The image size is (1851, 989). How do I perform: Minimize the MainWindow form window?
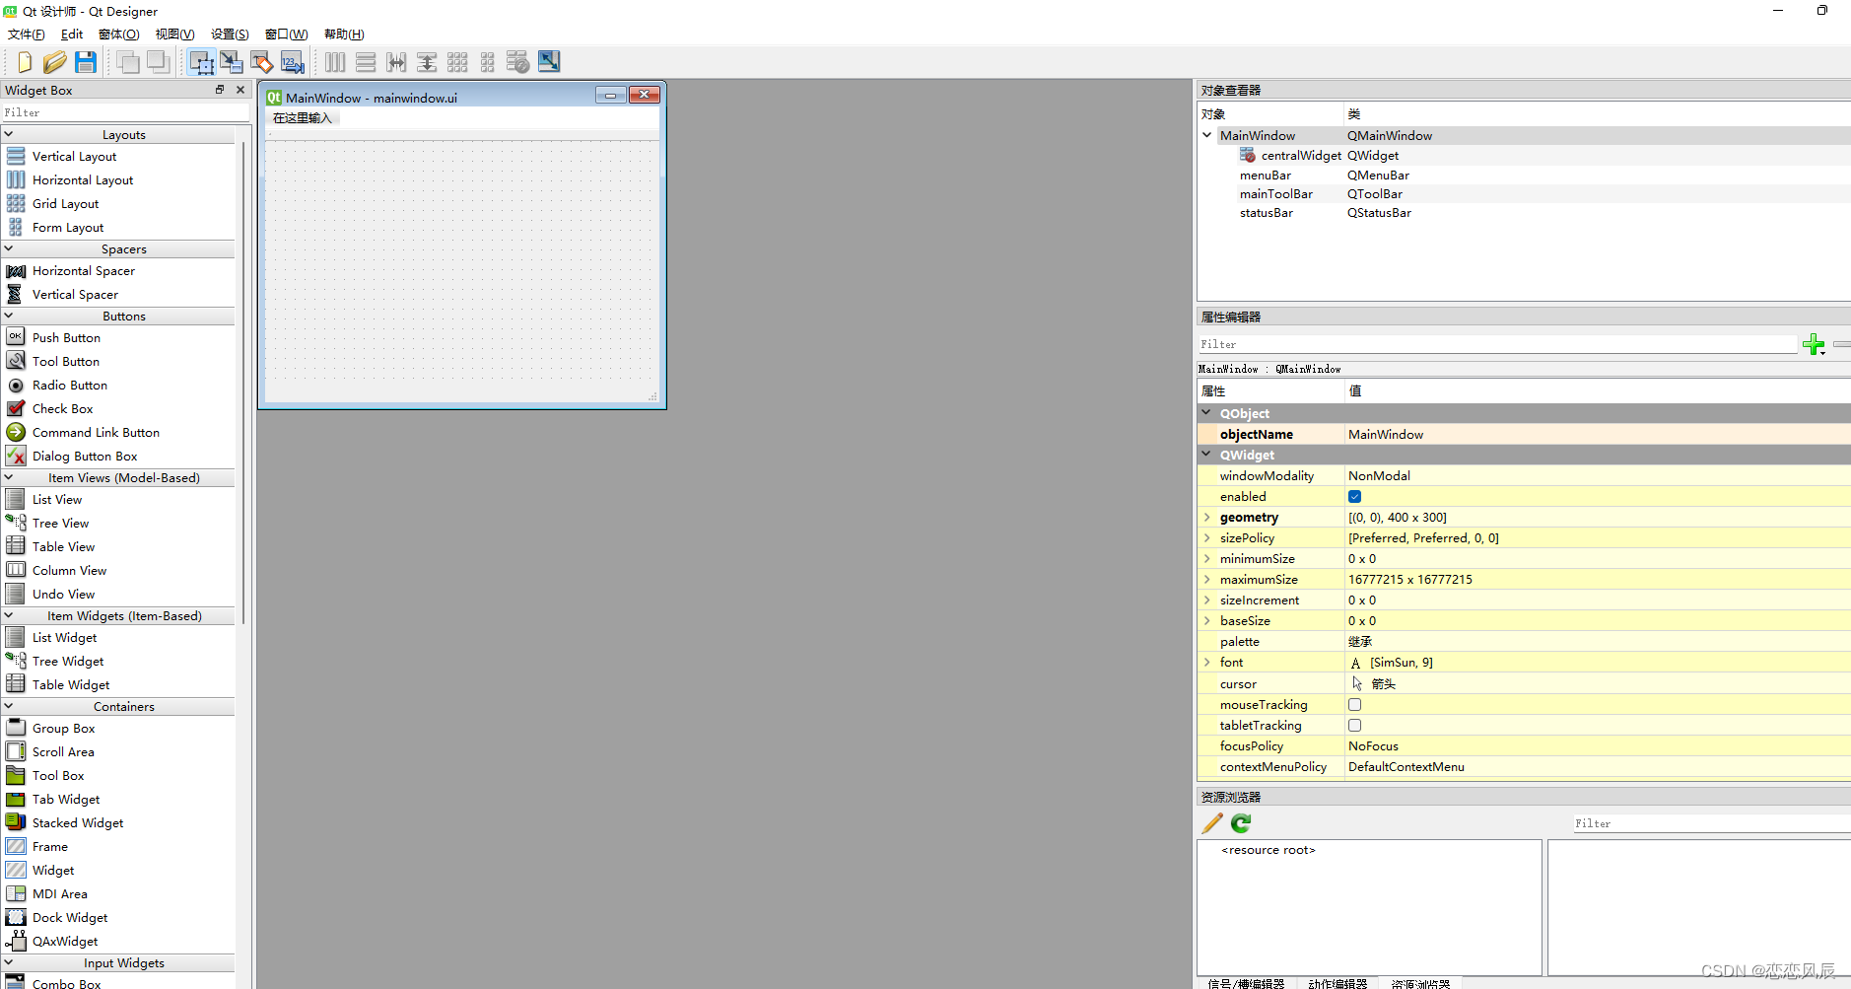point(610,96)
